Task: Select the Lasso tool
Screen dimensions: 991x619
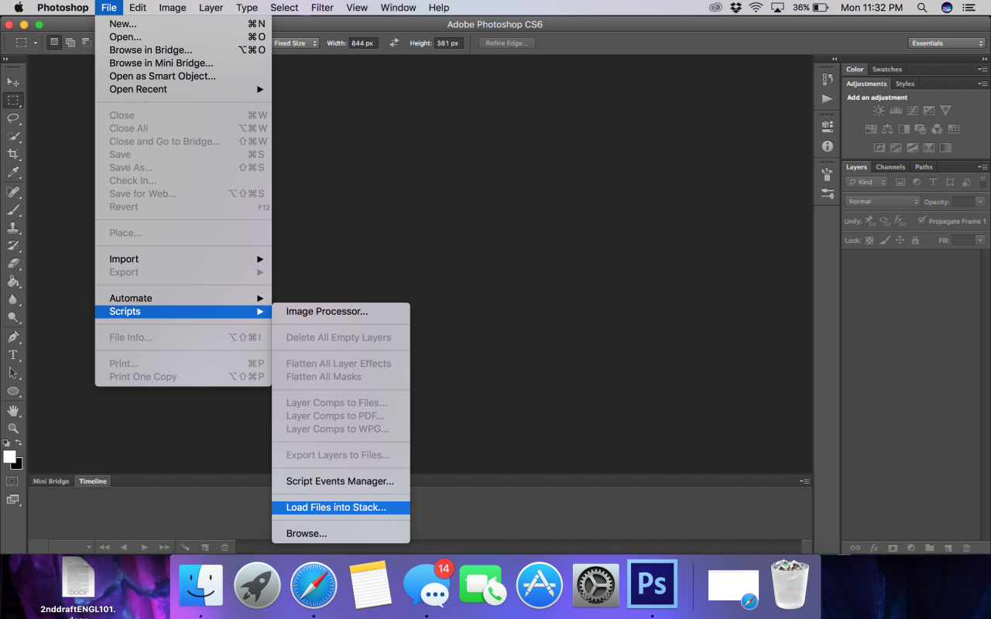Action: coord(13,118)
